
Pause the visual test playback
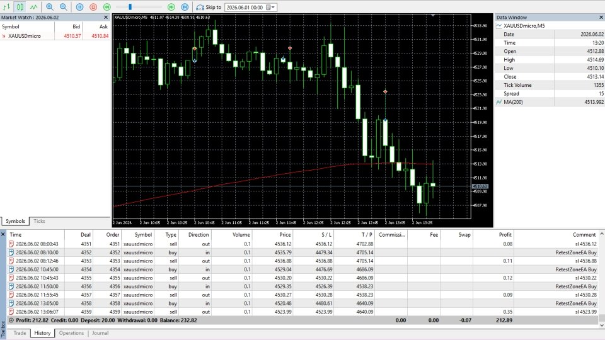[79, 7]
